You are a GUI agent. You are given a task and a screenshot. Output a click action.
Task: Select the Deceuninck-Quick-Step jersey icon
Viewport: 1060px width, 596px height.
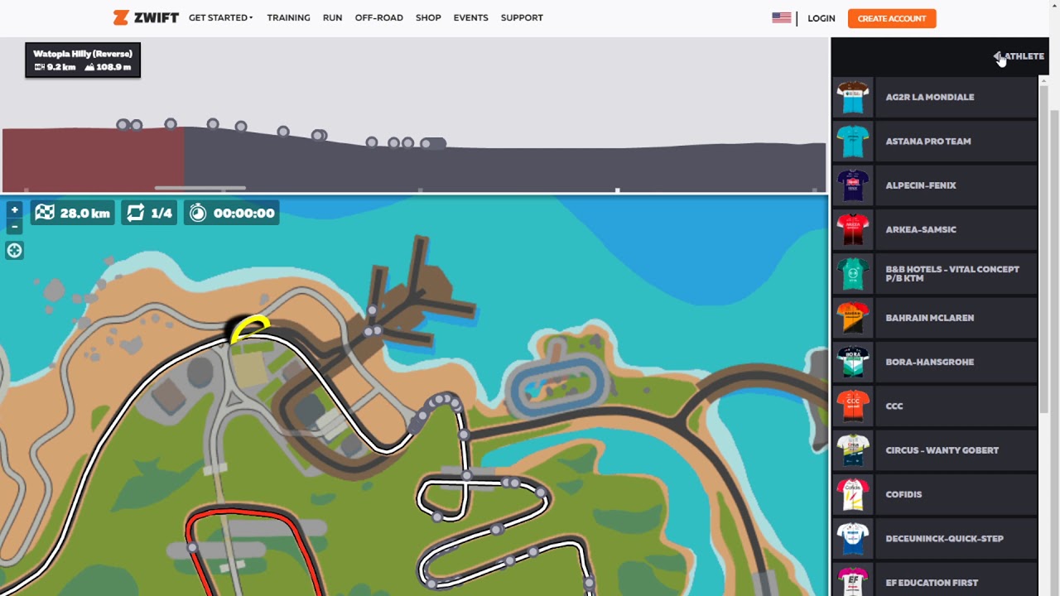[852, 539]
